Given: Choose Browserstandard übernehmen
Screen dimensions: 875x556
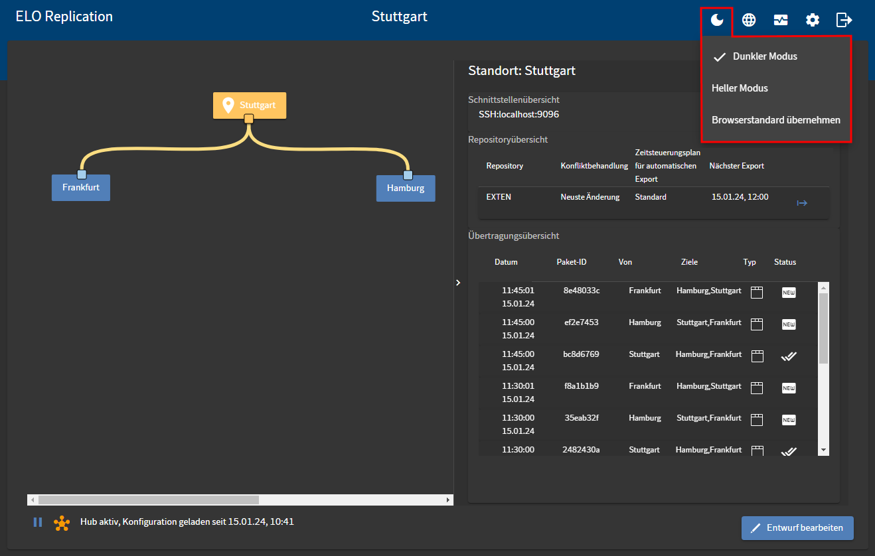Looking at the screenshot, I should click(x=776, y=120).
